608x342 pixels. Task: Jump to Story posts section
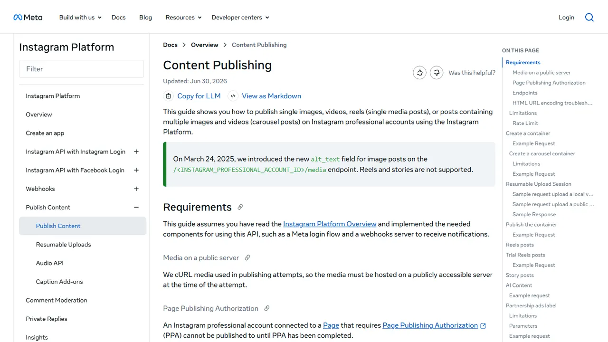click(x=520, y=275)
